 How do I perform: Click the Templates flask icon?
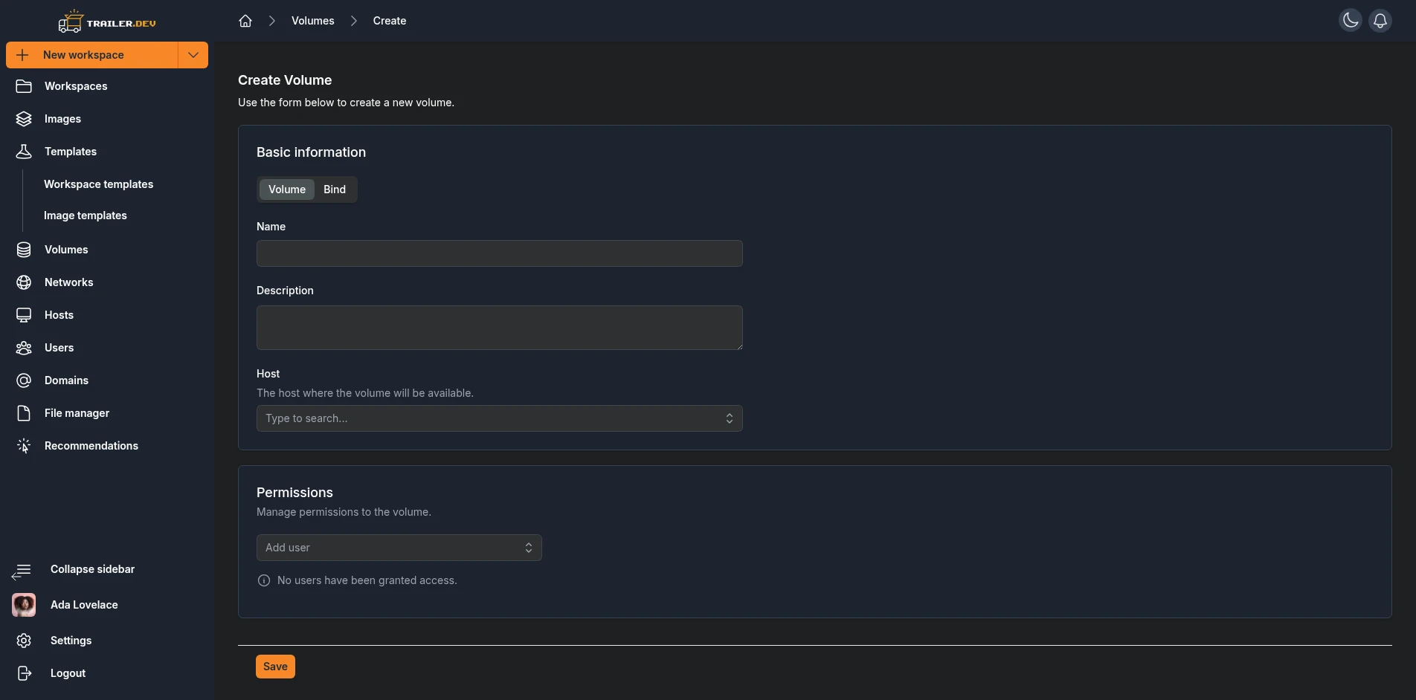pyautogui.click(x=24, y=152)
